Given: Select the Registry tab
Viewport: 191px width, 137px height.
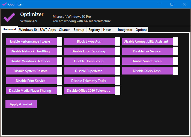Looking at the screenshot, I should coord(94,30).
